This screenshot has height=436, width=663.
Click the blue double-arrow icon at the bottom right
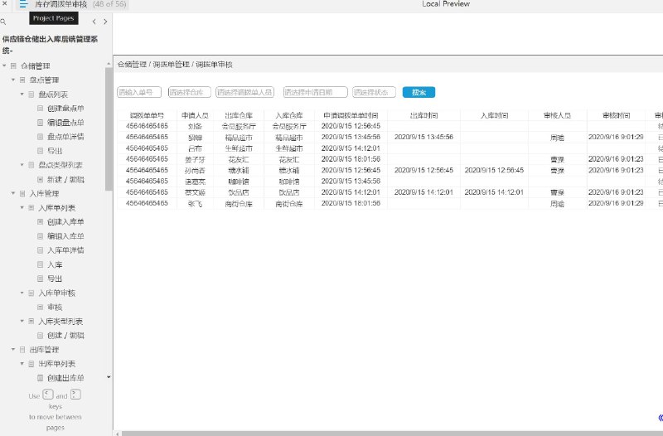pos(661,418)
